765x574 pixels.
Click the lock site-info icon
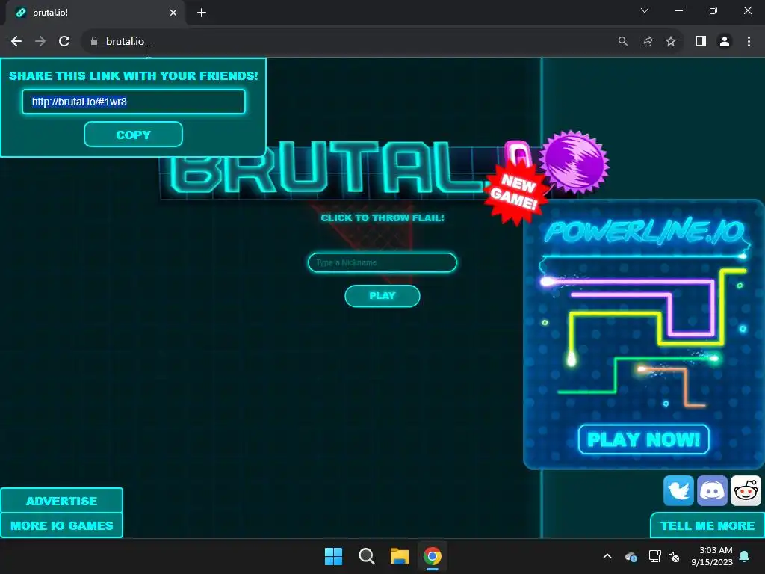94,42
